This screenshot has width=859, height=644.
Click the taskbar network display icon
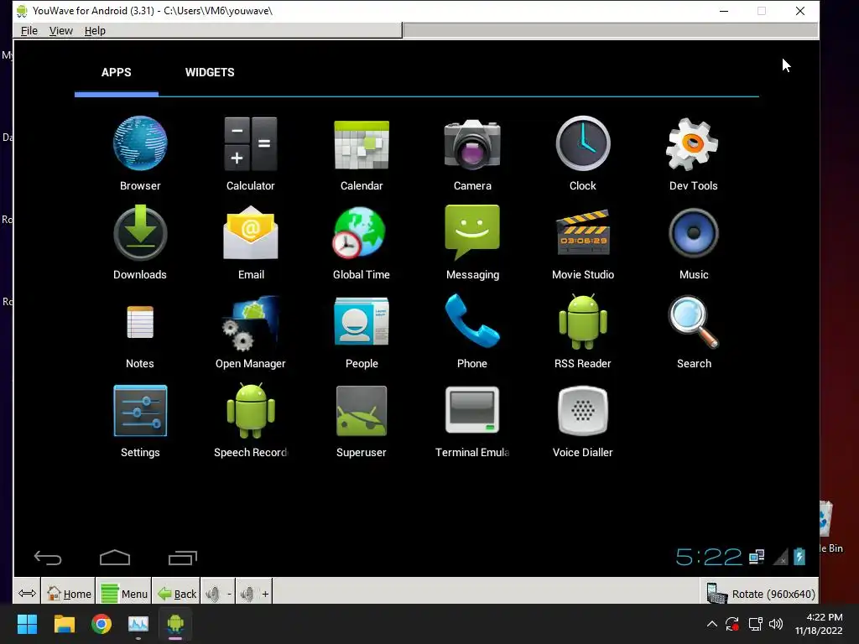click(x=756, y=624)
